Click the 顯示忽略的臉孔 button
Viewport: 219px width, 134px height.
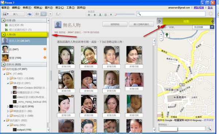coord(141,24)
